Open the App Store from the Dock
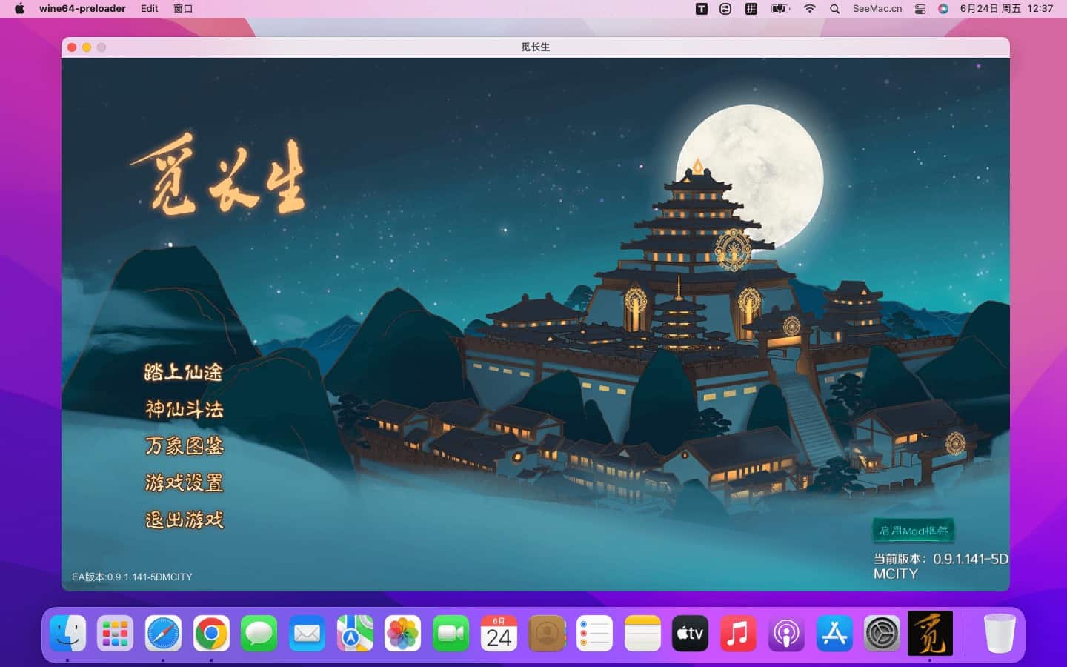The image size is (1067, 667). tap(834, 634)
